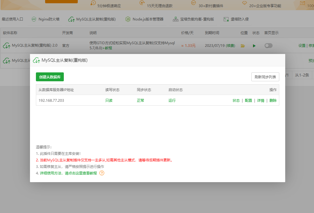Screen dimensions: 314x213
Task: Click 删除 link for slave 192.168.77.203
Action: pos(273,101)
